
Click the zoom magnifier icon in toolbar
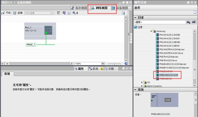point(74,13)
